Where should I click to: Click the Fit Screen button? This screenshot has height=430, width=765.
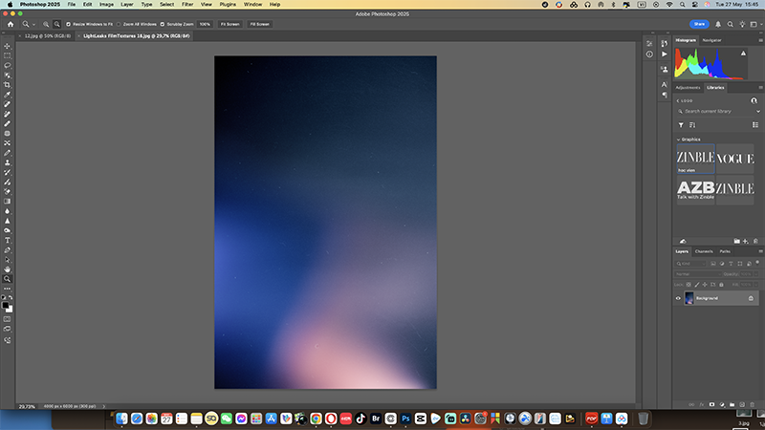pyautogui.click(x=229, y=23)
